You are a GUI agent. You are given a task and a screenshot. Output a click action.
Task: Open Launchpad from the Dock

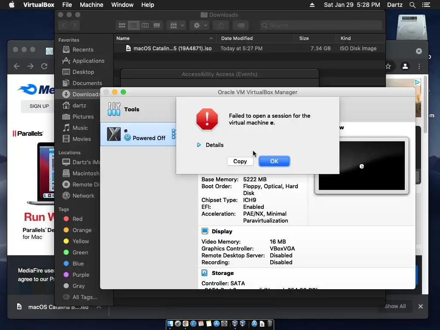click(177, 324)
